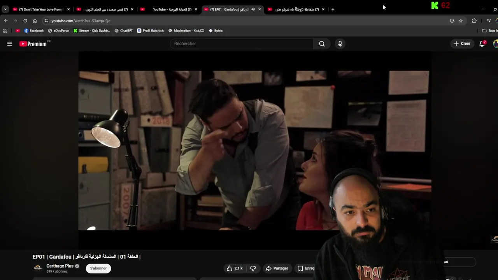Image resolution: width=498 pixels, height=280 pixels.
Task: Share the video via Partager
Action: 277,268
